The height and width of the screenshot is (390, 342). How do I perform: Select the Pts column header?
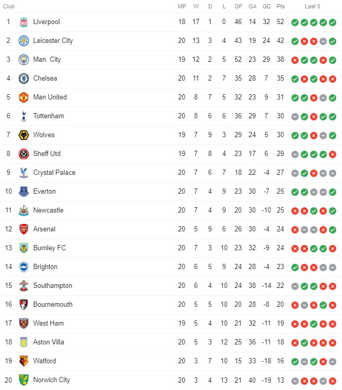(280, 6)
